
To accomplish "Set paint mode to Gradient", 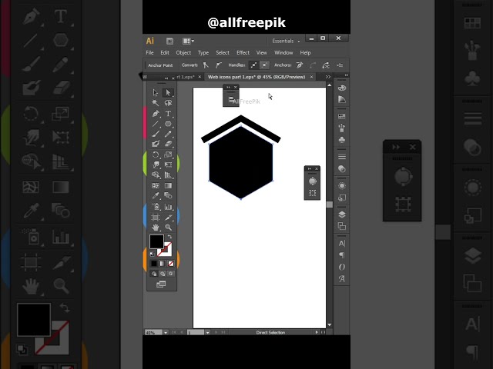I will click(x=163, y=264).
